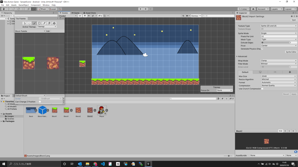Image resolution: width=298 pixels, height=167 pixels.
Task: Click the Play button
Action: tap(141, 9)
